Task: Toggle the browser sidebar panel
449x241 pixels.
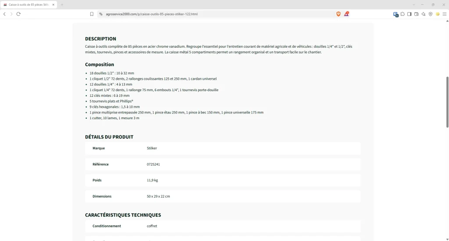Action: click(410, 14)
